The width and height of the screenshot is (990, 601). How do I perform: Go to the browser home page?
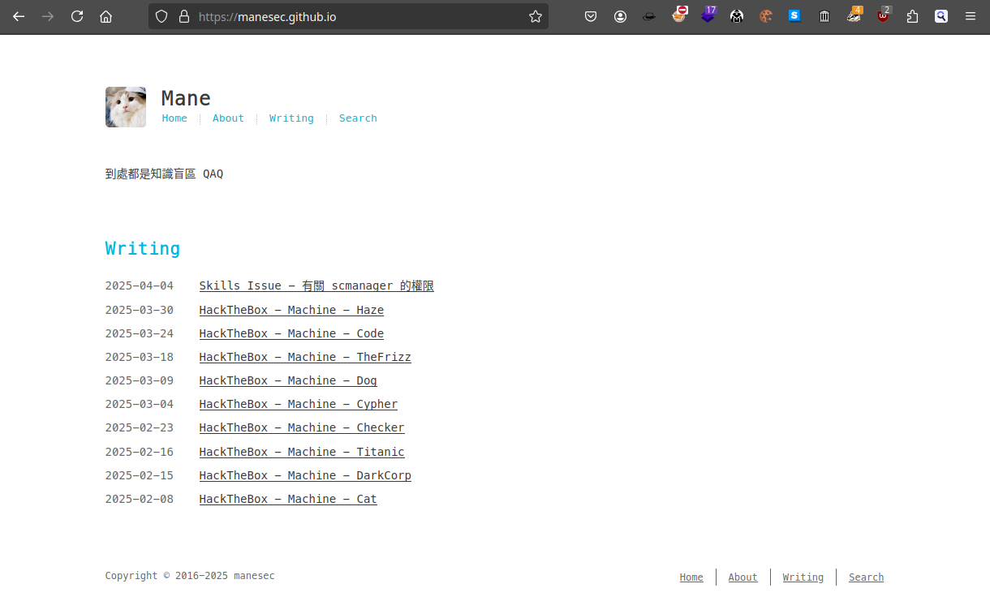pos(105,16)
